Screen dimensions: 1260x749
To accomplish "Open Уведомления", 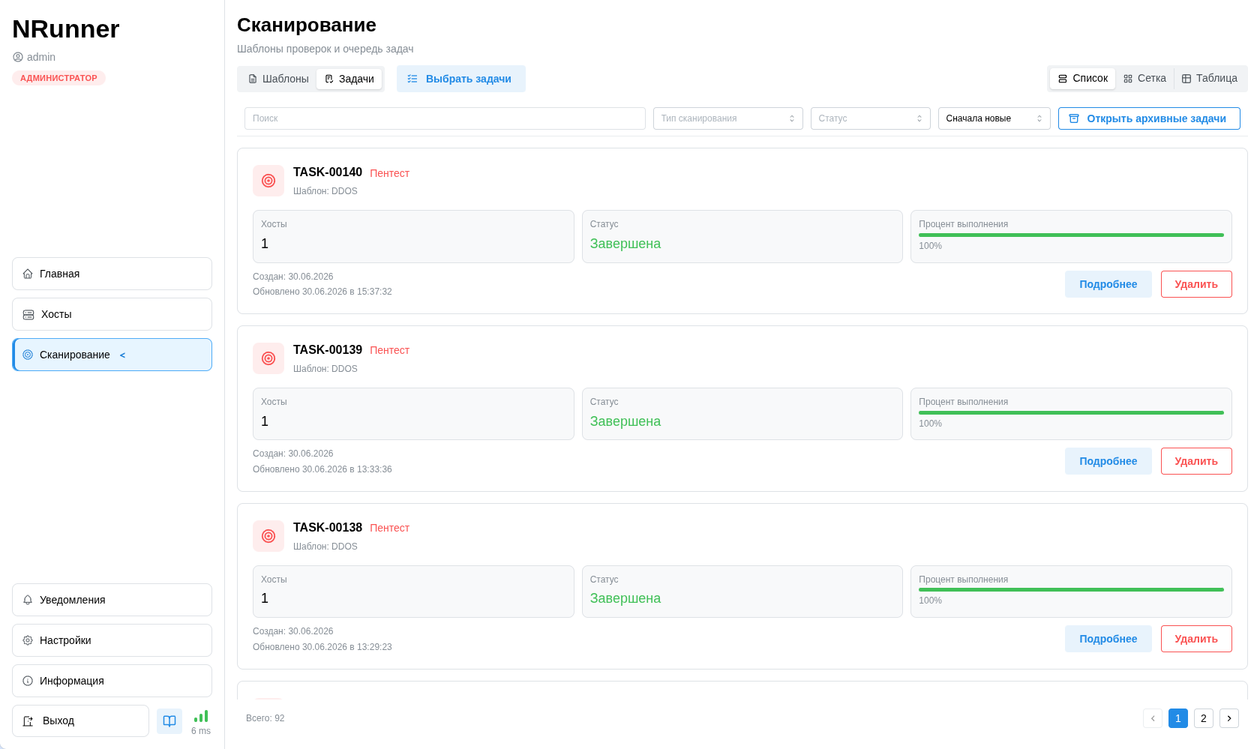I will 112,600.
